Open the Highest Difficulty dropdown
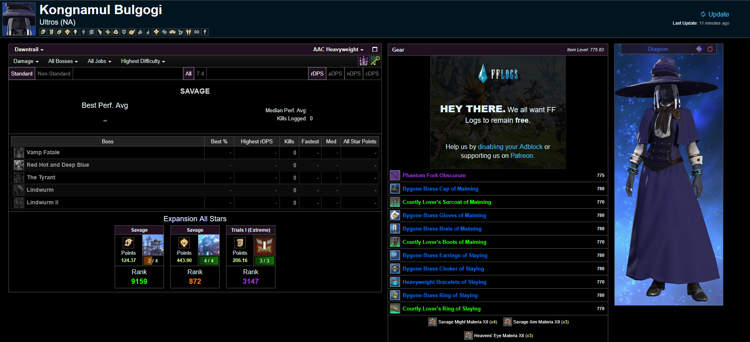 tap(143, 61)
